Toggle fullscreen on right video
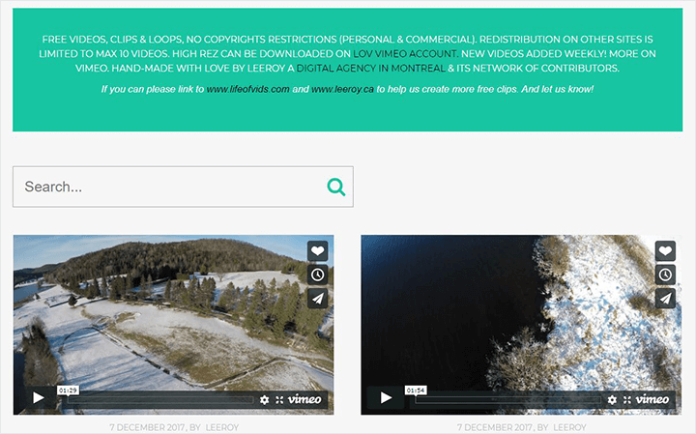 tap(627, 399)
